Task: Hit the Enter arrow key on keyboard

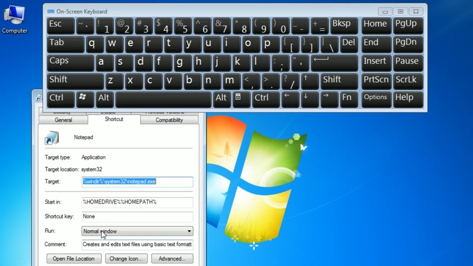Action: (x=334, y=63)
